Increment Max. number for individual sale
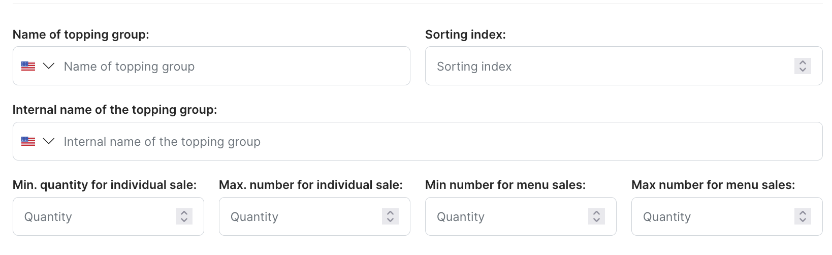832x255 pixels. tap(390, 213)
